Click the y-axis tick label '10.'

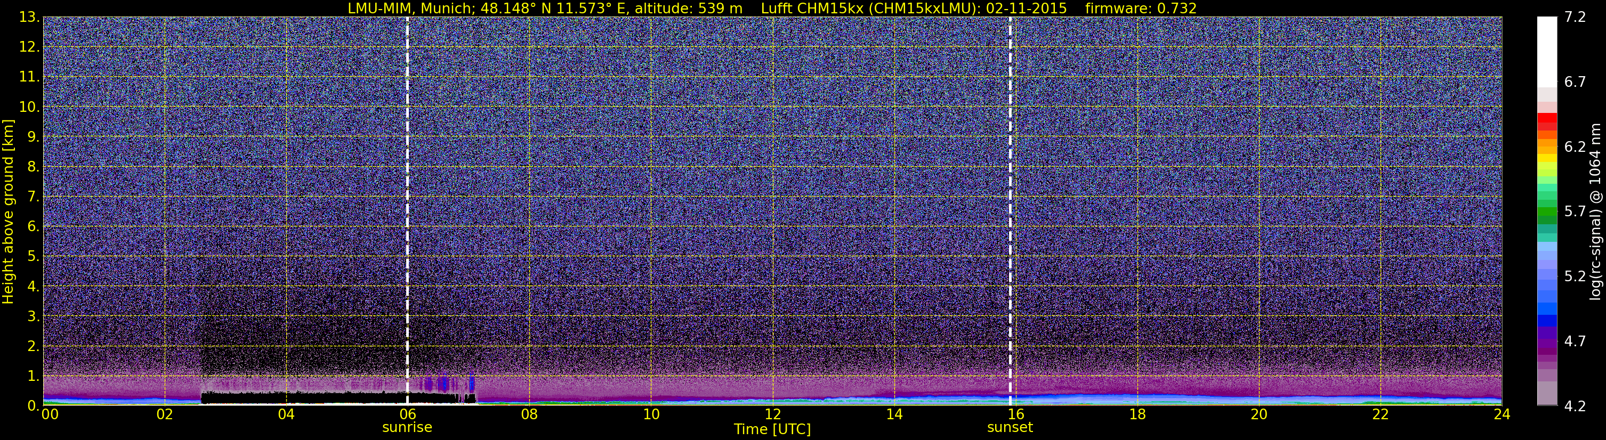[x=29, y=107]
